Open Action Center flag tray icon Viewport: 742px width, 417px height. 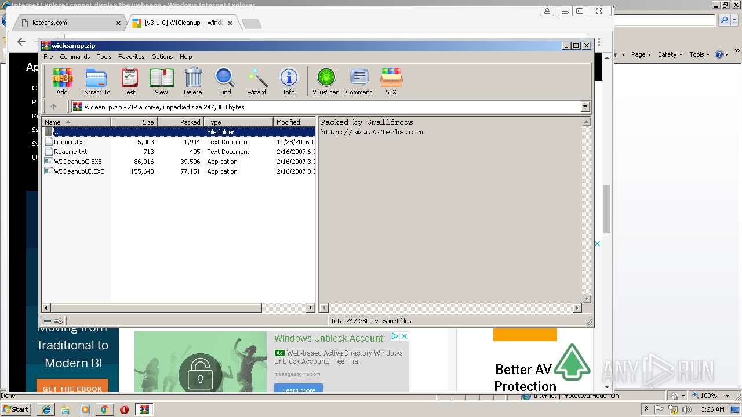(x=660, y=409)
